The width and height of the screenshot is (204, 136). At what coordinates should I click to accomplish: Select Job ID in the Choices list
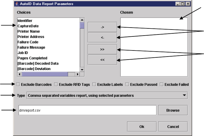tap(48, 53)
